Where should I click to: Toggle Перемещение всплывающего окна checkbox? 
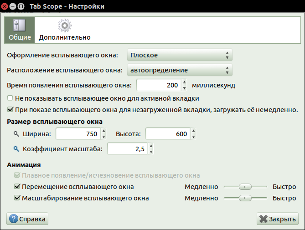click(x=17, y=186)
